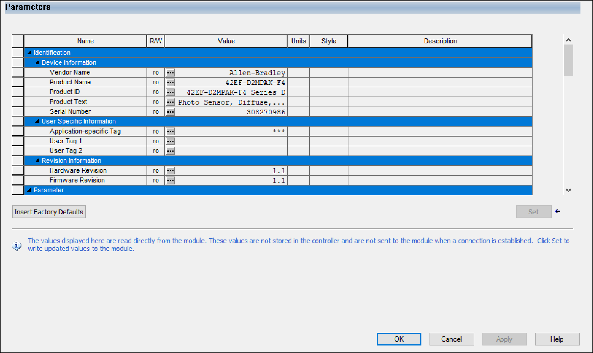Collapse the Identification group

pos(29,53)
